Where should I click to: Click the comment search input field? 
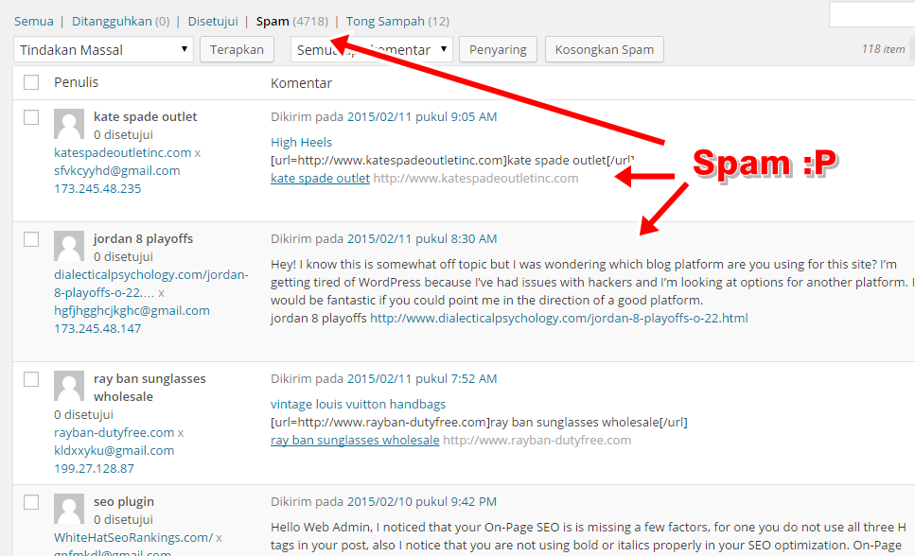(871, 14)
